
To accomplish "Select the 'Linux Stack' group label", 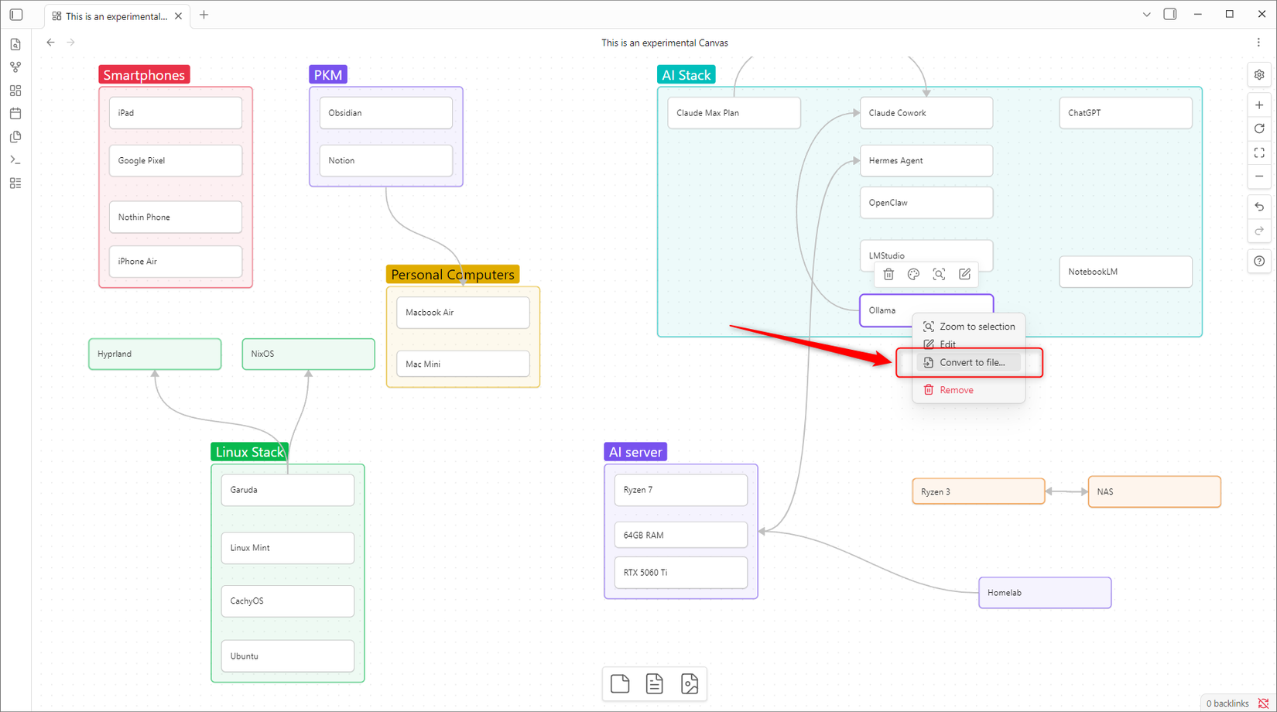I will (x=250, y=452).
